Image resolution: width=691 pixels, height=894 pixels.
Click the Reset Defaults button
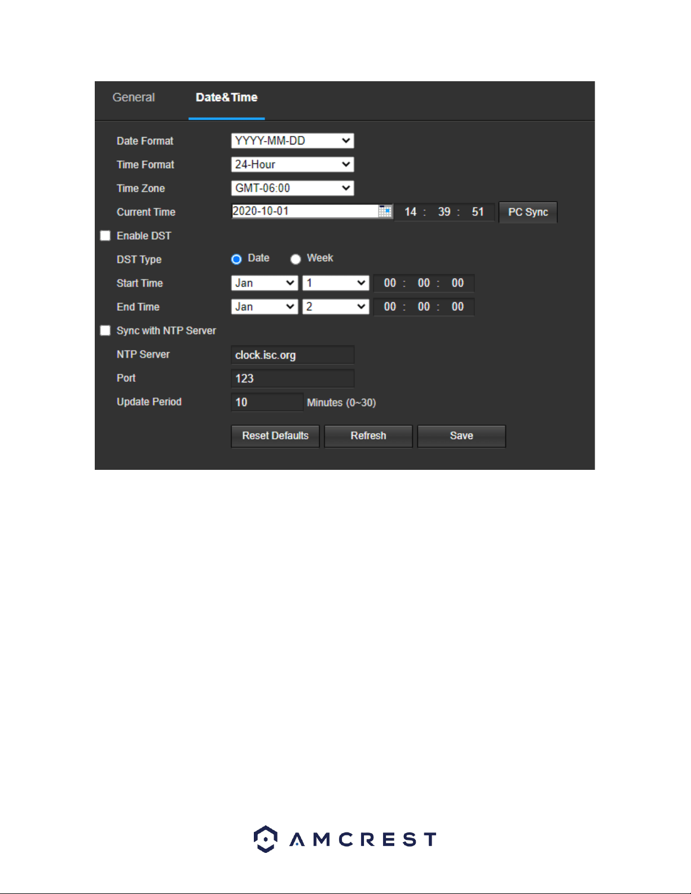(275, 436)
